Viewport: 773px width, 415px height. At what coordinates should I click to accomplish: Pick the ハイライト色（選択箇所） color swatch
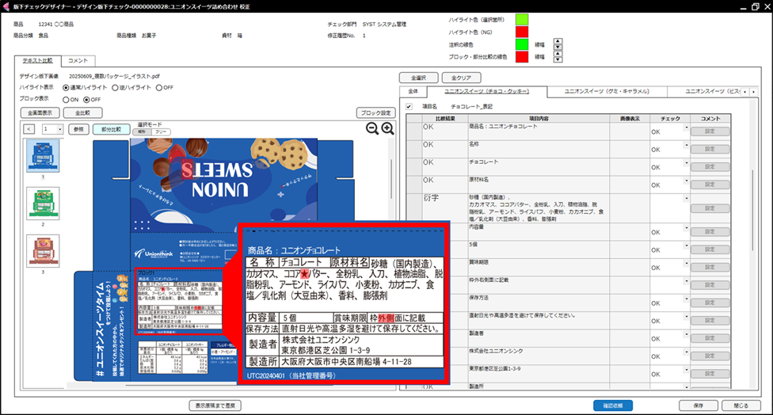click(522, 20)
